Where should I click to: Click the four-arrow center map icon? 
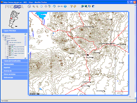coord(46,6)
